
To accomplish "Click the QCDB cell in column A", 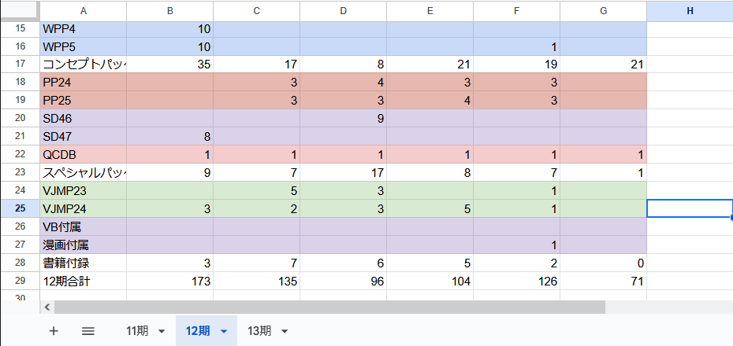I will tap(83, 154).
